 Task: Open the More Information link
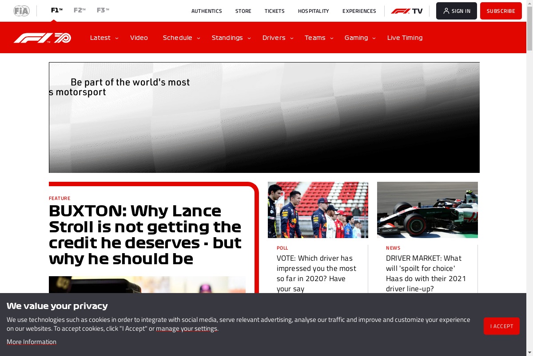[32, 342]
